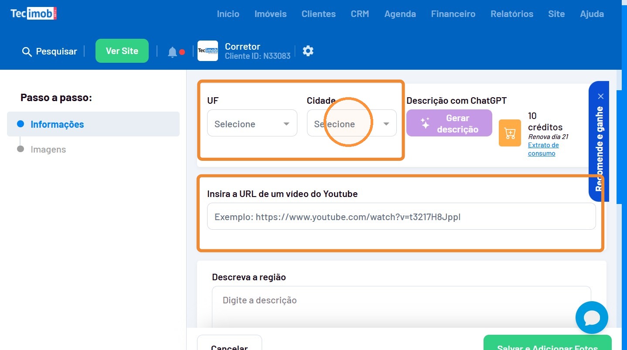Click the Renova dia 21 text

548,137
